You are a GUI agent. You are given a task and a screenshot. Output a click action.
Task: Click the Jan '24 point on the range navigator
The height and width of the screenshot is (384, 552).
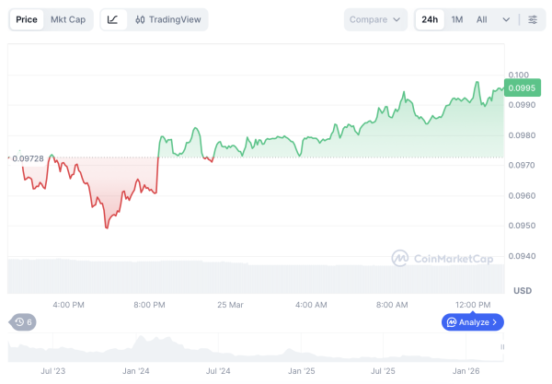(x=136, y=370)
